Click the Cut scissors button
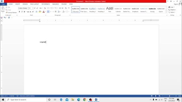The height and width of the screenshot is (102, 182). point(8,7)
